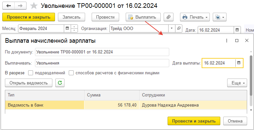Click the Организация field with Трейд ООО

pyautogui.click(x=139, y=28)
